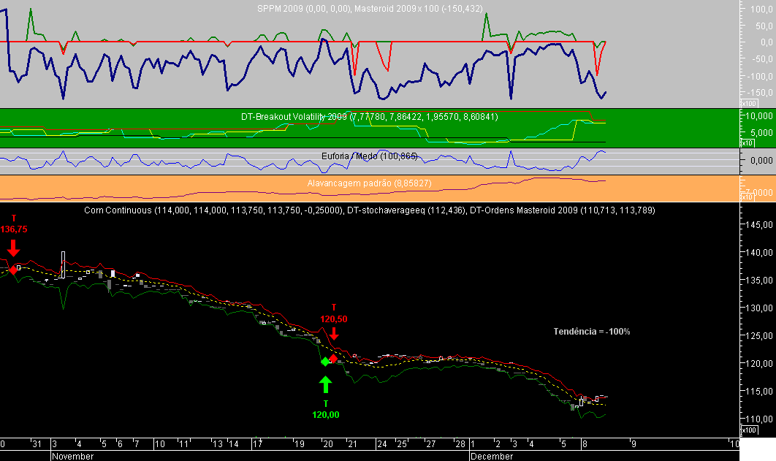This screenshot has height=461, width=776.
Task: Click the 7,0000 Alavancagem axis value
Action: [760, 192]
